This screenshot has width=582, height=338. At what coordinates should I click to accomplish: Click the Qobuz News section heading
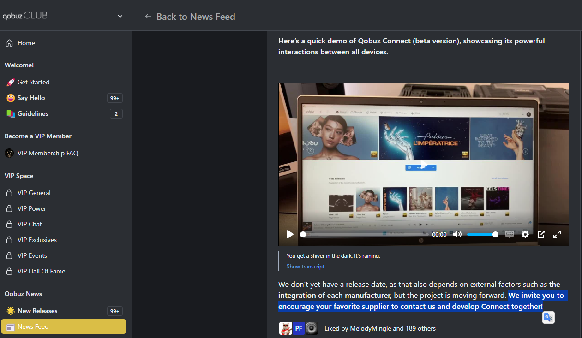(23, 294)
